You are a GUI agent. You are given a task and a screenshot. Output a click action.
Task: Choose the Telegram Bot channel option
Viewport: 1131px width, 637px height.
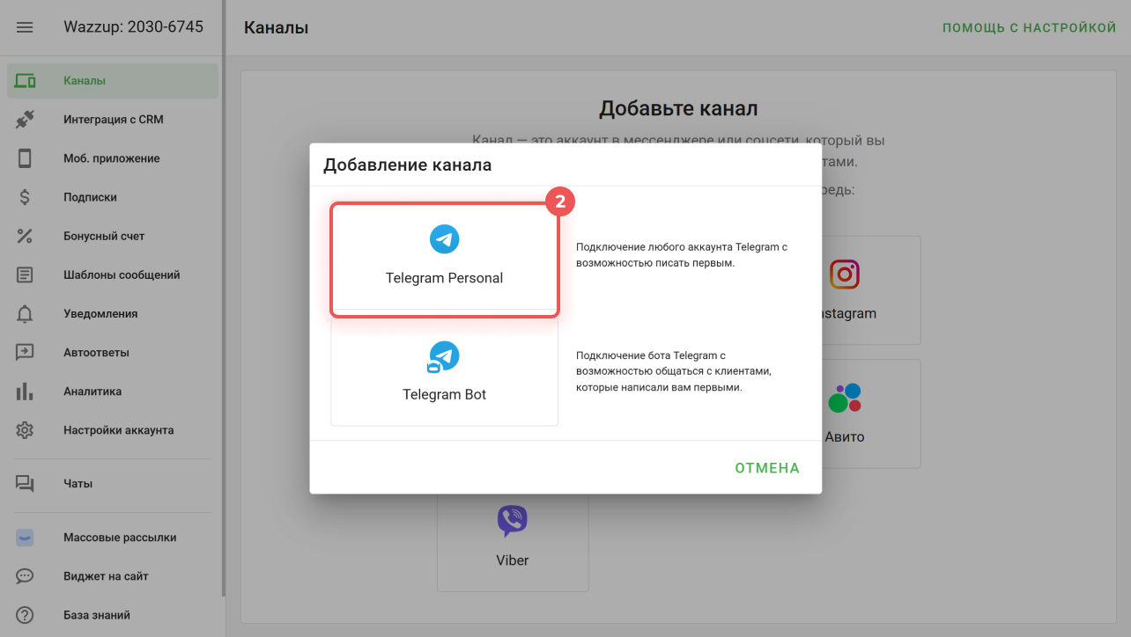point(444,372)
